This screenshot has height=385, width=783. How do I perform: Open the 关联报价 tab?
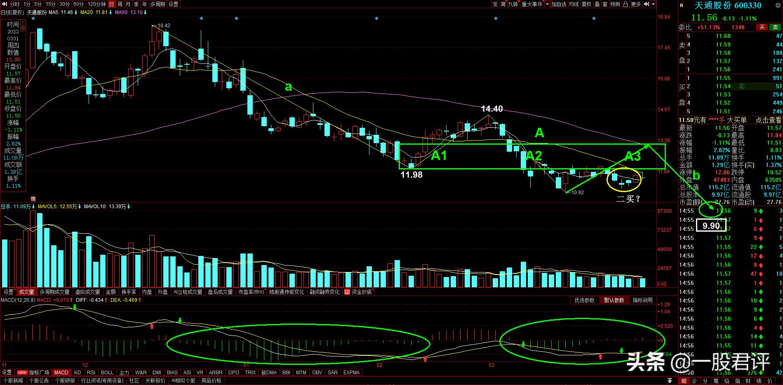pos(155,381)
